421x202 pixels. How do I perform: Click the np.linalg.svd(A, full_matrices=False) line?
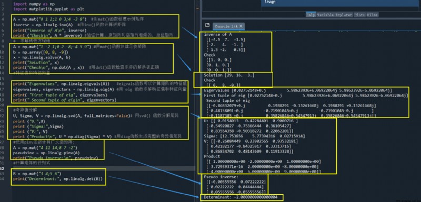pyautogui.click(x=72, y=116)
